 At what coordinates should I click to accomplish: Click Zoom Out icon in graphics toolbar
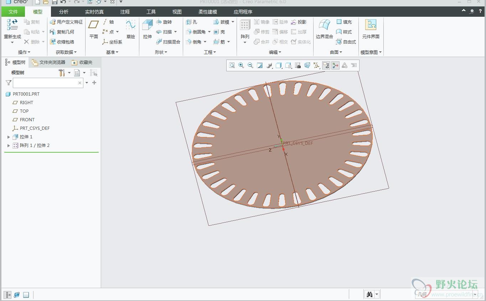coord(250,65)
